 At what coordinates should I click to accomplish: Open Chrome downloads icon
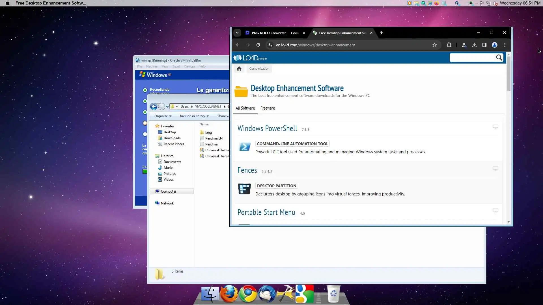474,45
